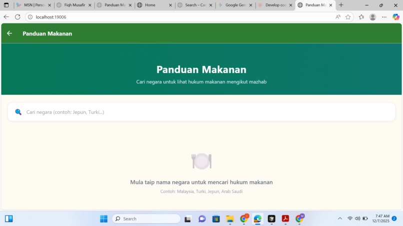This screenshot has height=226, width=403.
Task: Open Microsoft Store from the taskbar
Action: [x=216, y=219]
